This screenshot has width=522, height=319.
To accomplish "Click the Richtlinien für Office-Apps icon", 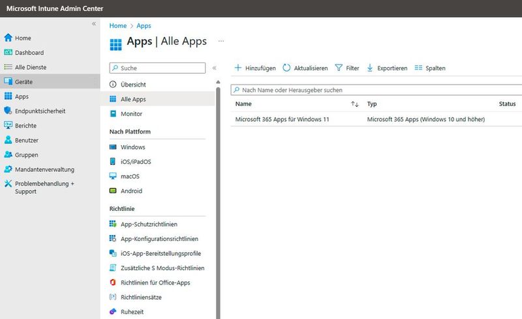I will [x=113, y=283].
